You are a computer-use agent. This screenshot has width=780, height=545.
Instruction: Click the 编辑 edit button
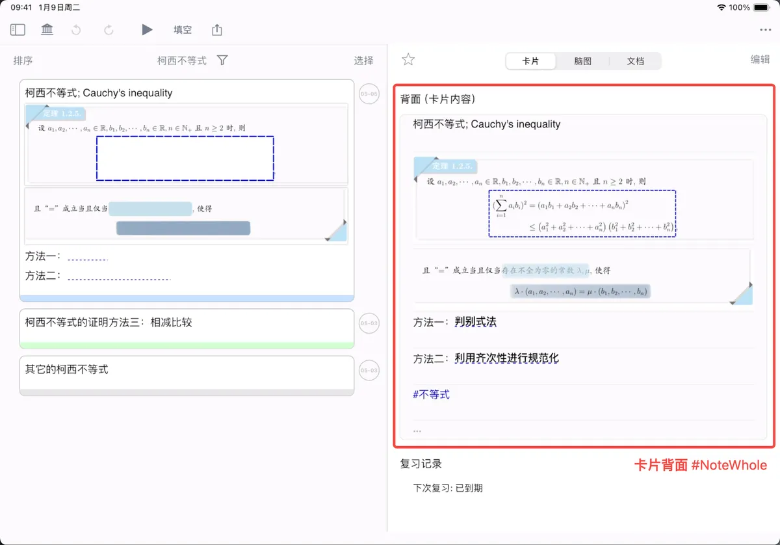760,59
